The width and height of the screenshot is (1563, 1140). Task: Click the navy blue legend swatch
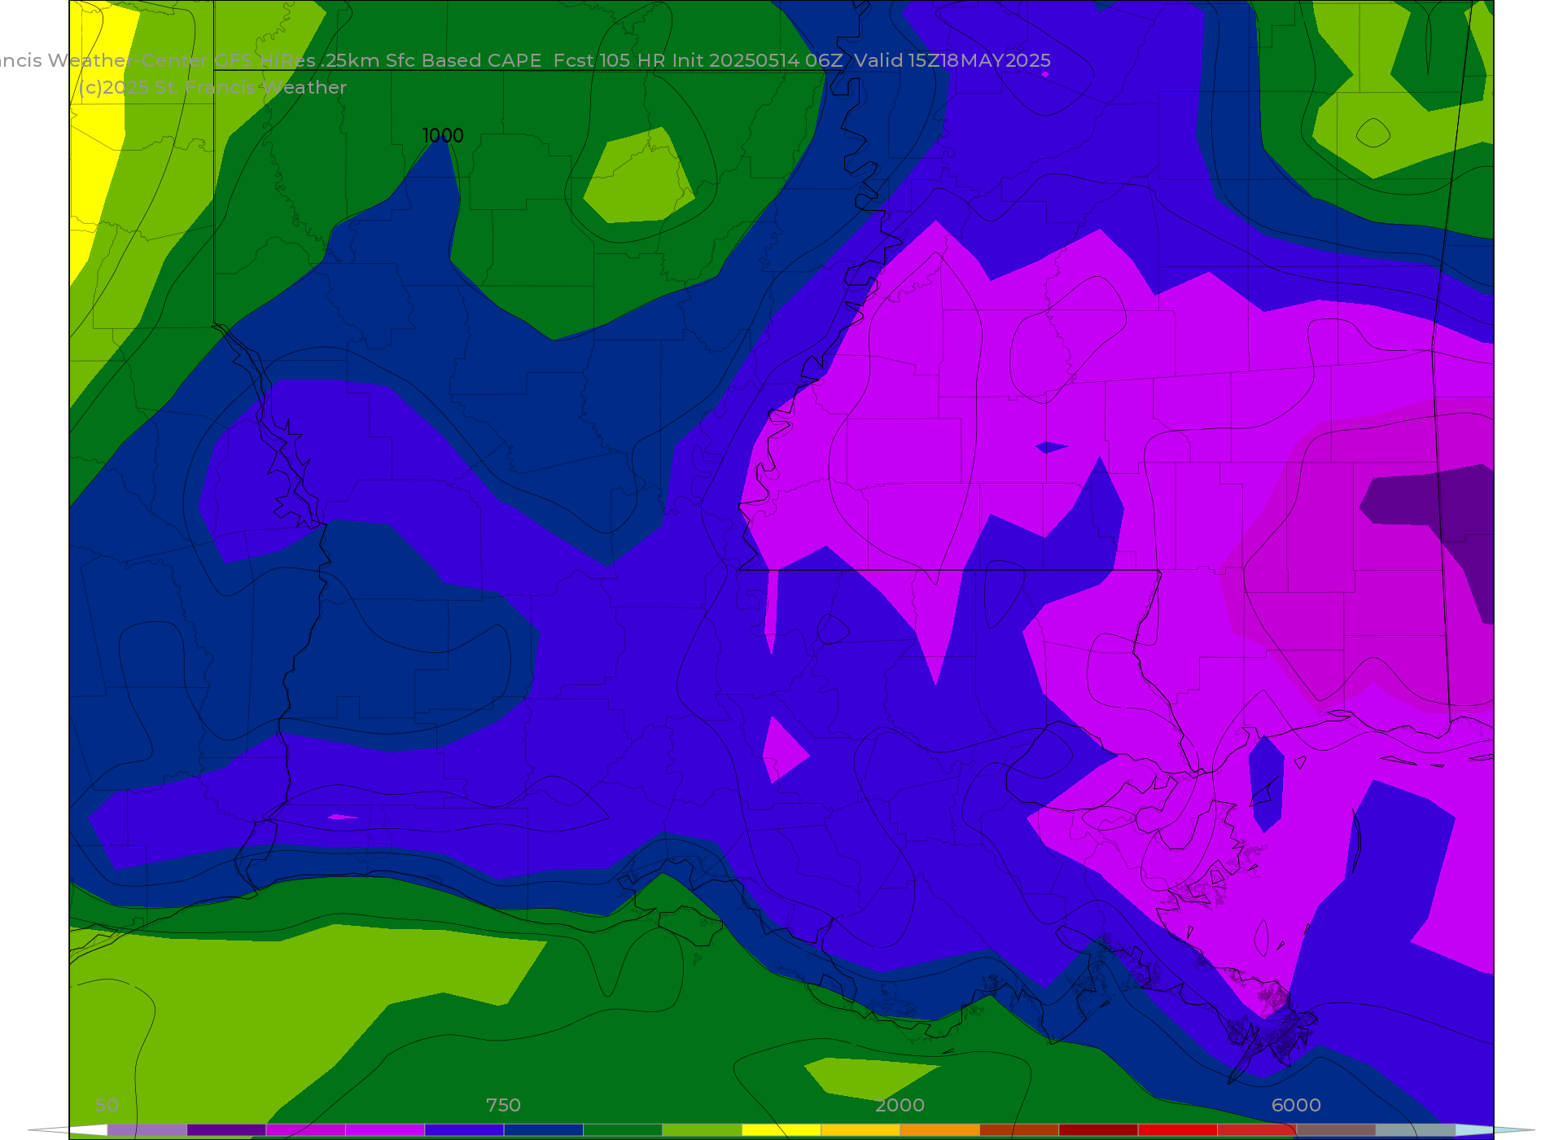544,1130
